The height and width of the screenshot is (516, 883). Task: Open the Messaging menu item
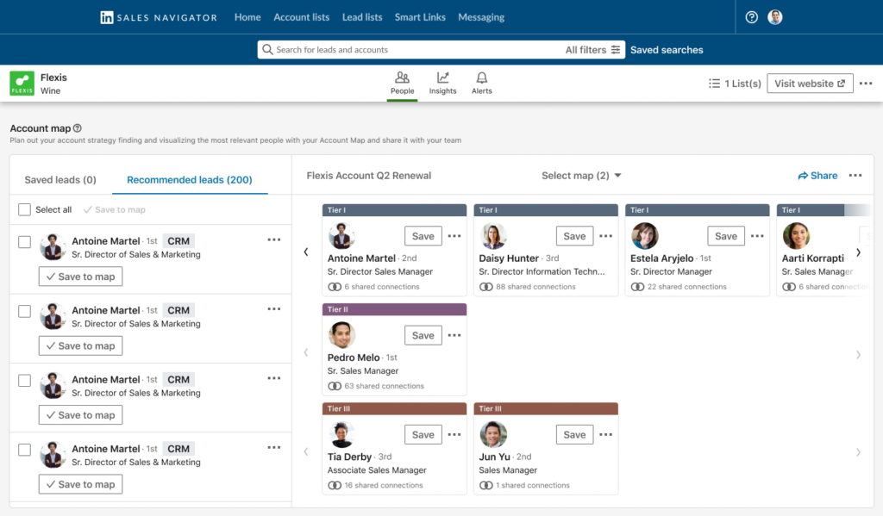(x=481, y=16)
